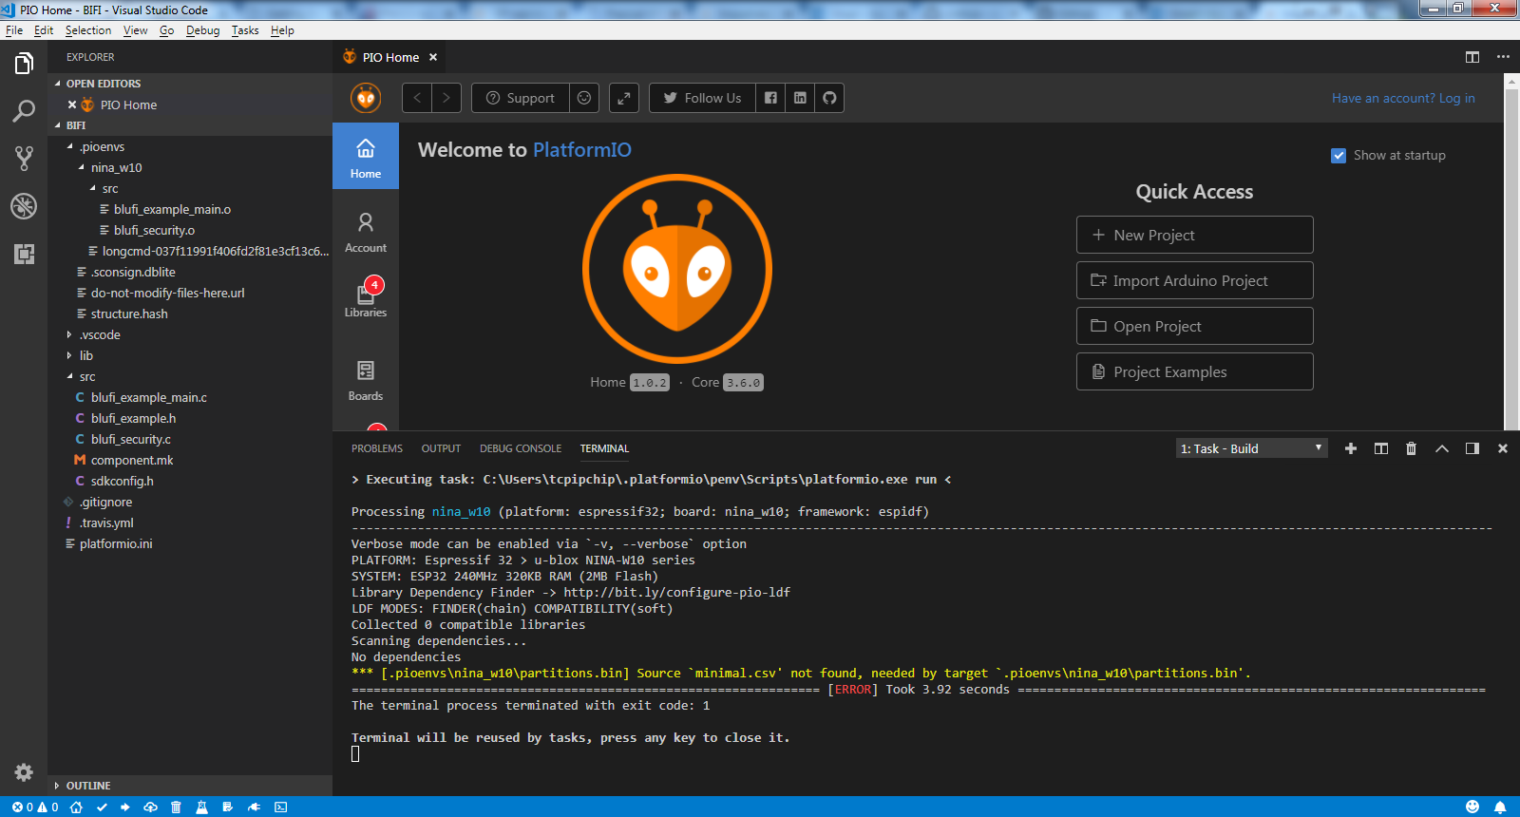Collapse the .pioenvs folder
1520x817 pixels.
tap(190, 146)
